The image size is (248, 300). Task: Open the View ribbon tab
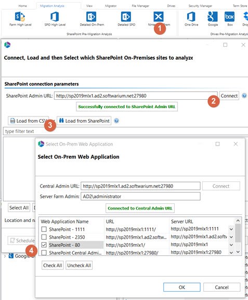point(89,6)
